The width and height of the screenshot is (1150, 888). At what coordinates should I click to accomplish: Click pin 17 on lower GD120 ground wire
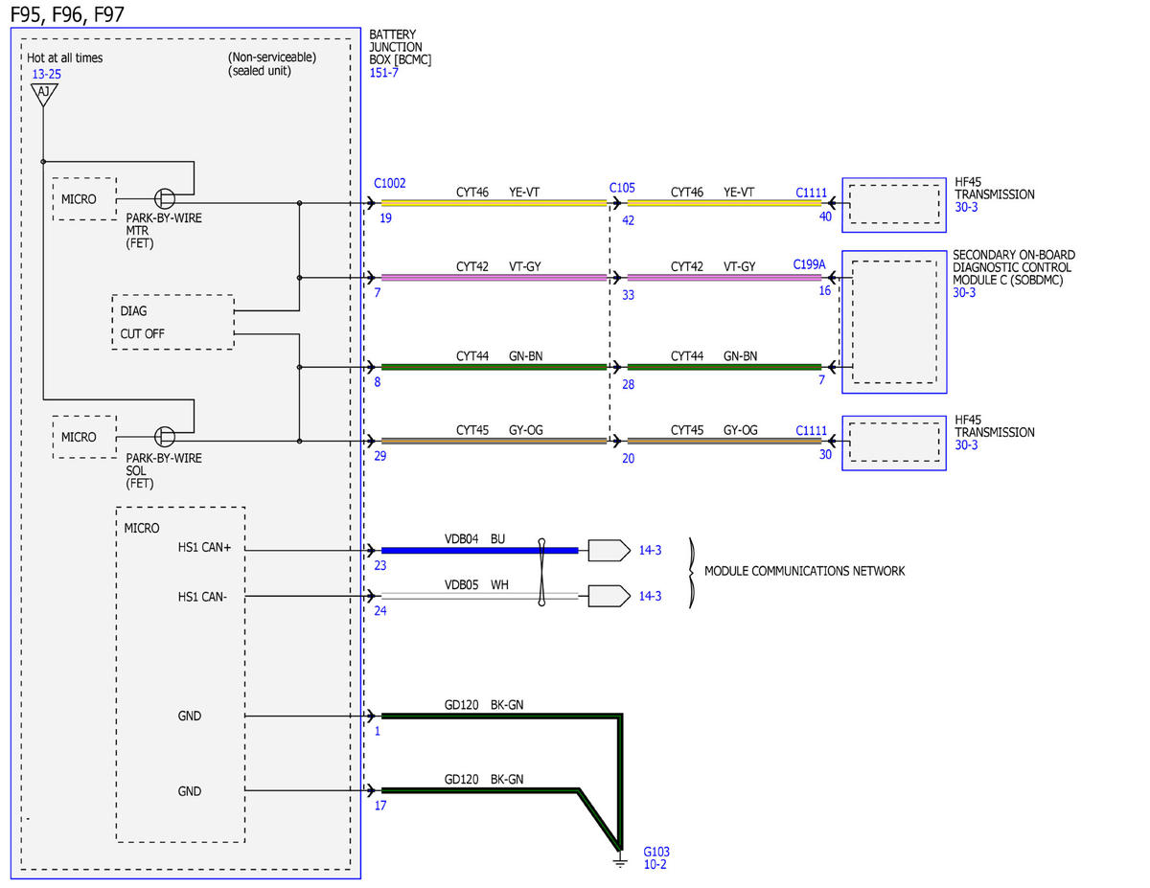point(380,806)
